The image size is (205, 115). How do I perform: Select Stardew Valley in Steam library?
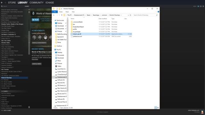(x=5, y=42)
